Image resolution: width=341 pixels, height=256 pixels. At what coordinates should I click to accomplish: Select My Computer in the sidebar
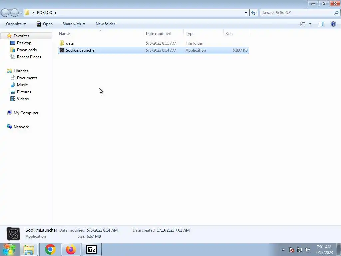click(x=26, y=113)
